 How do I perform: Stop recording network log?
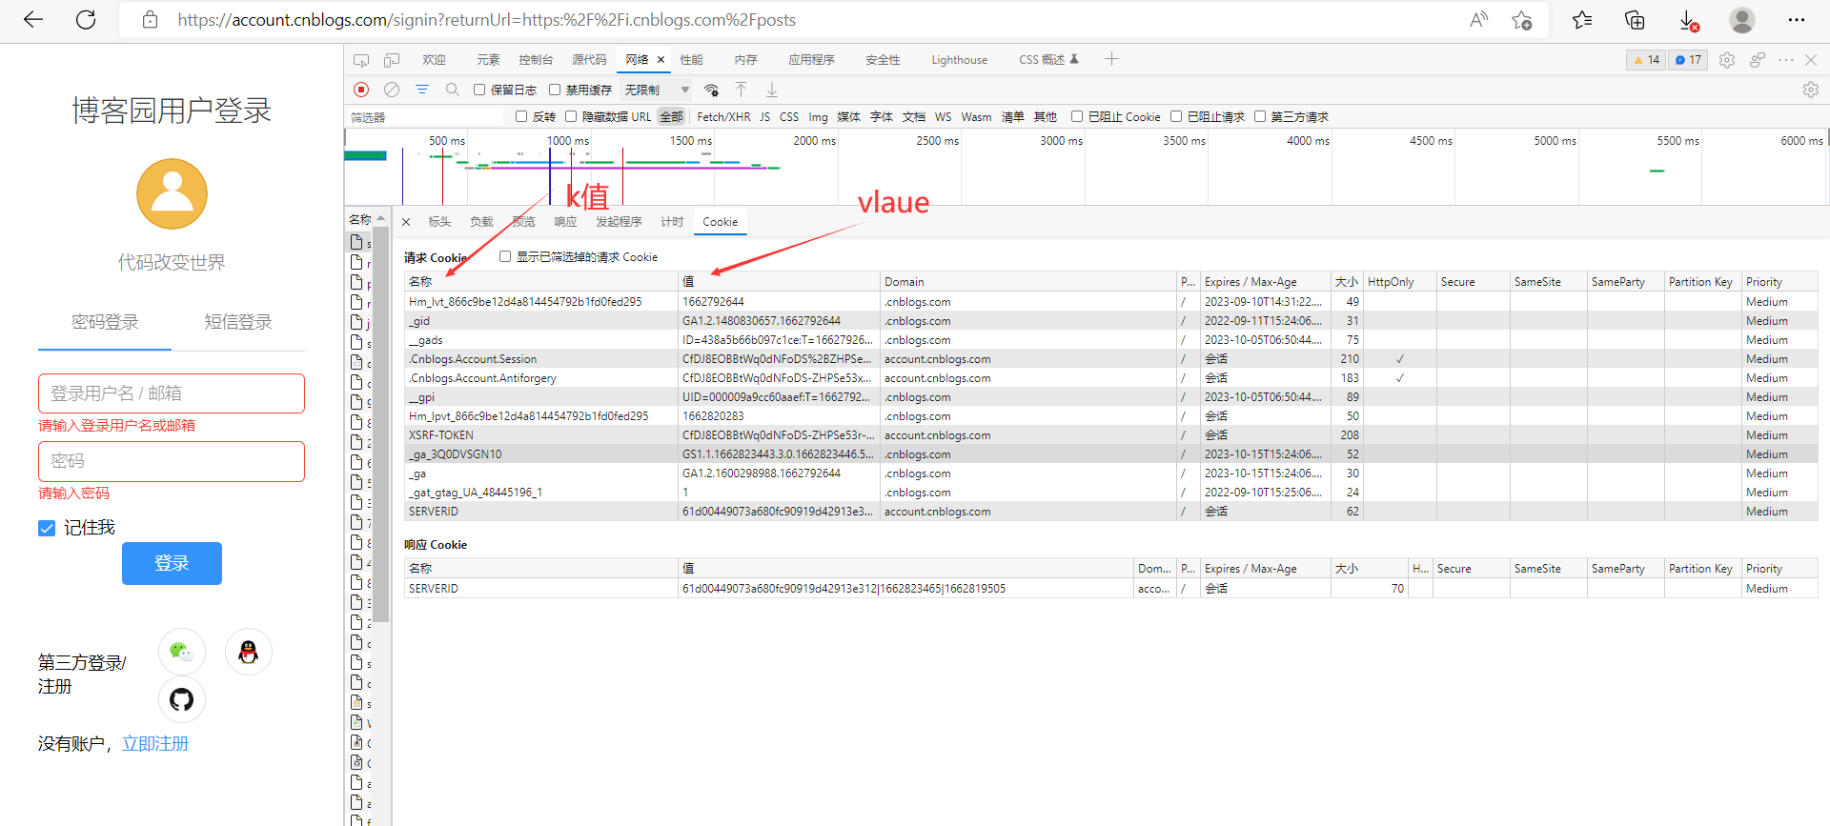point(361,90)
